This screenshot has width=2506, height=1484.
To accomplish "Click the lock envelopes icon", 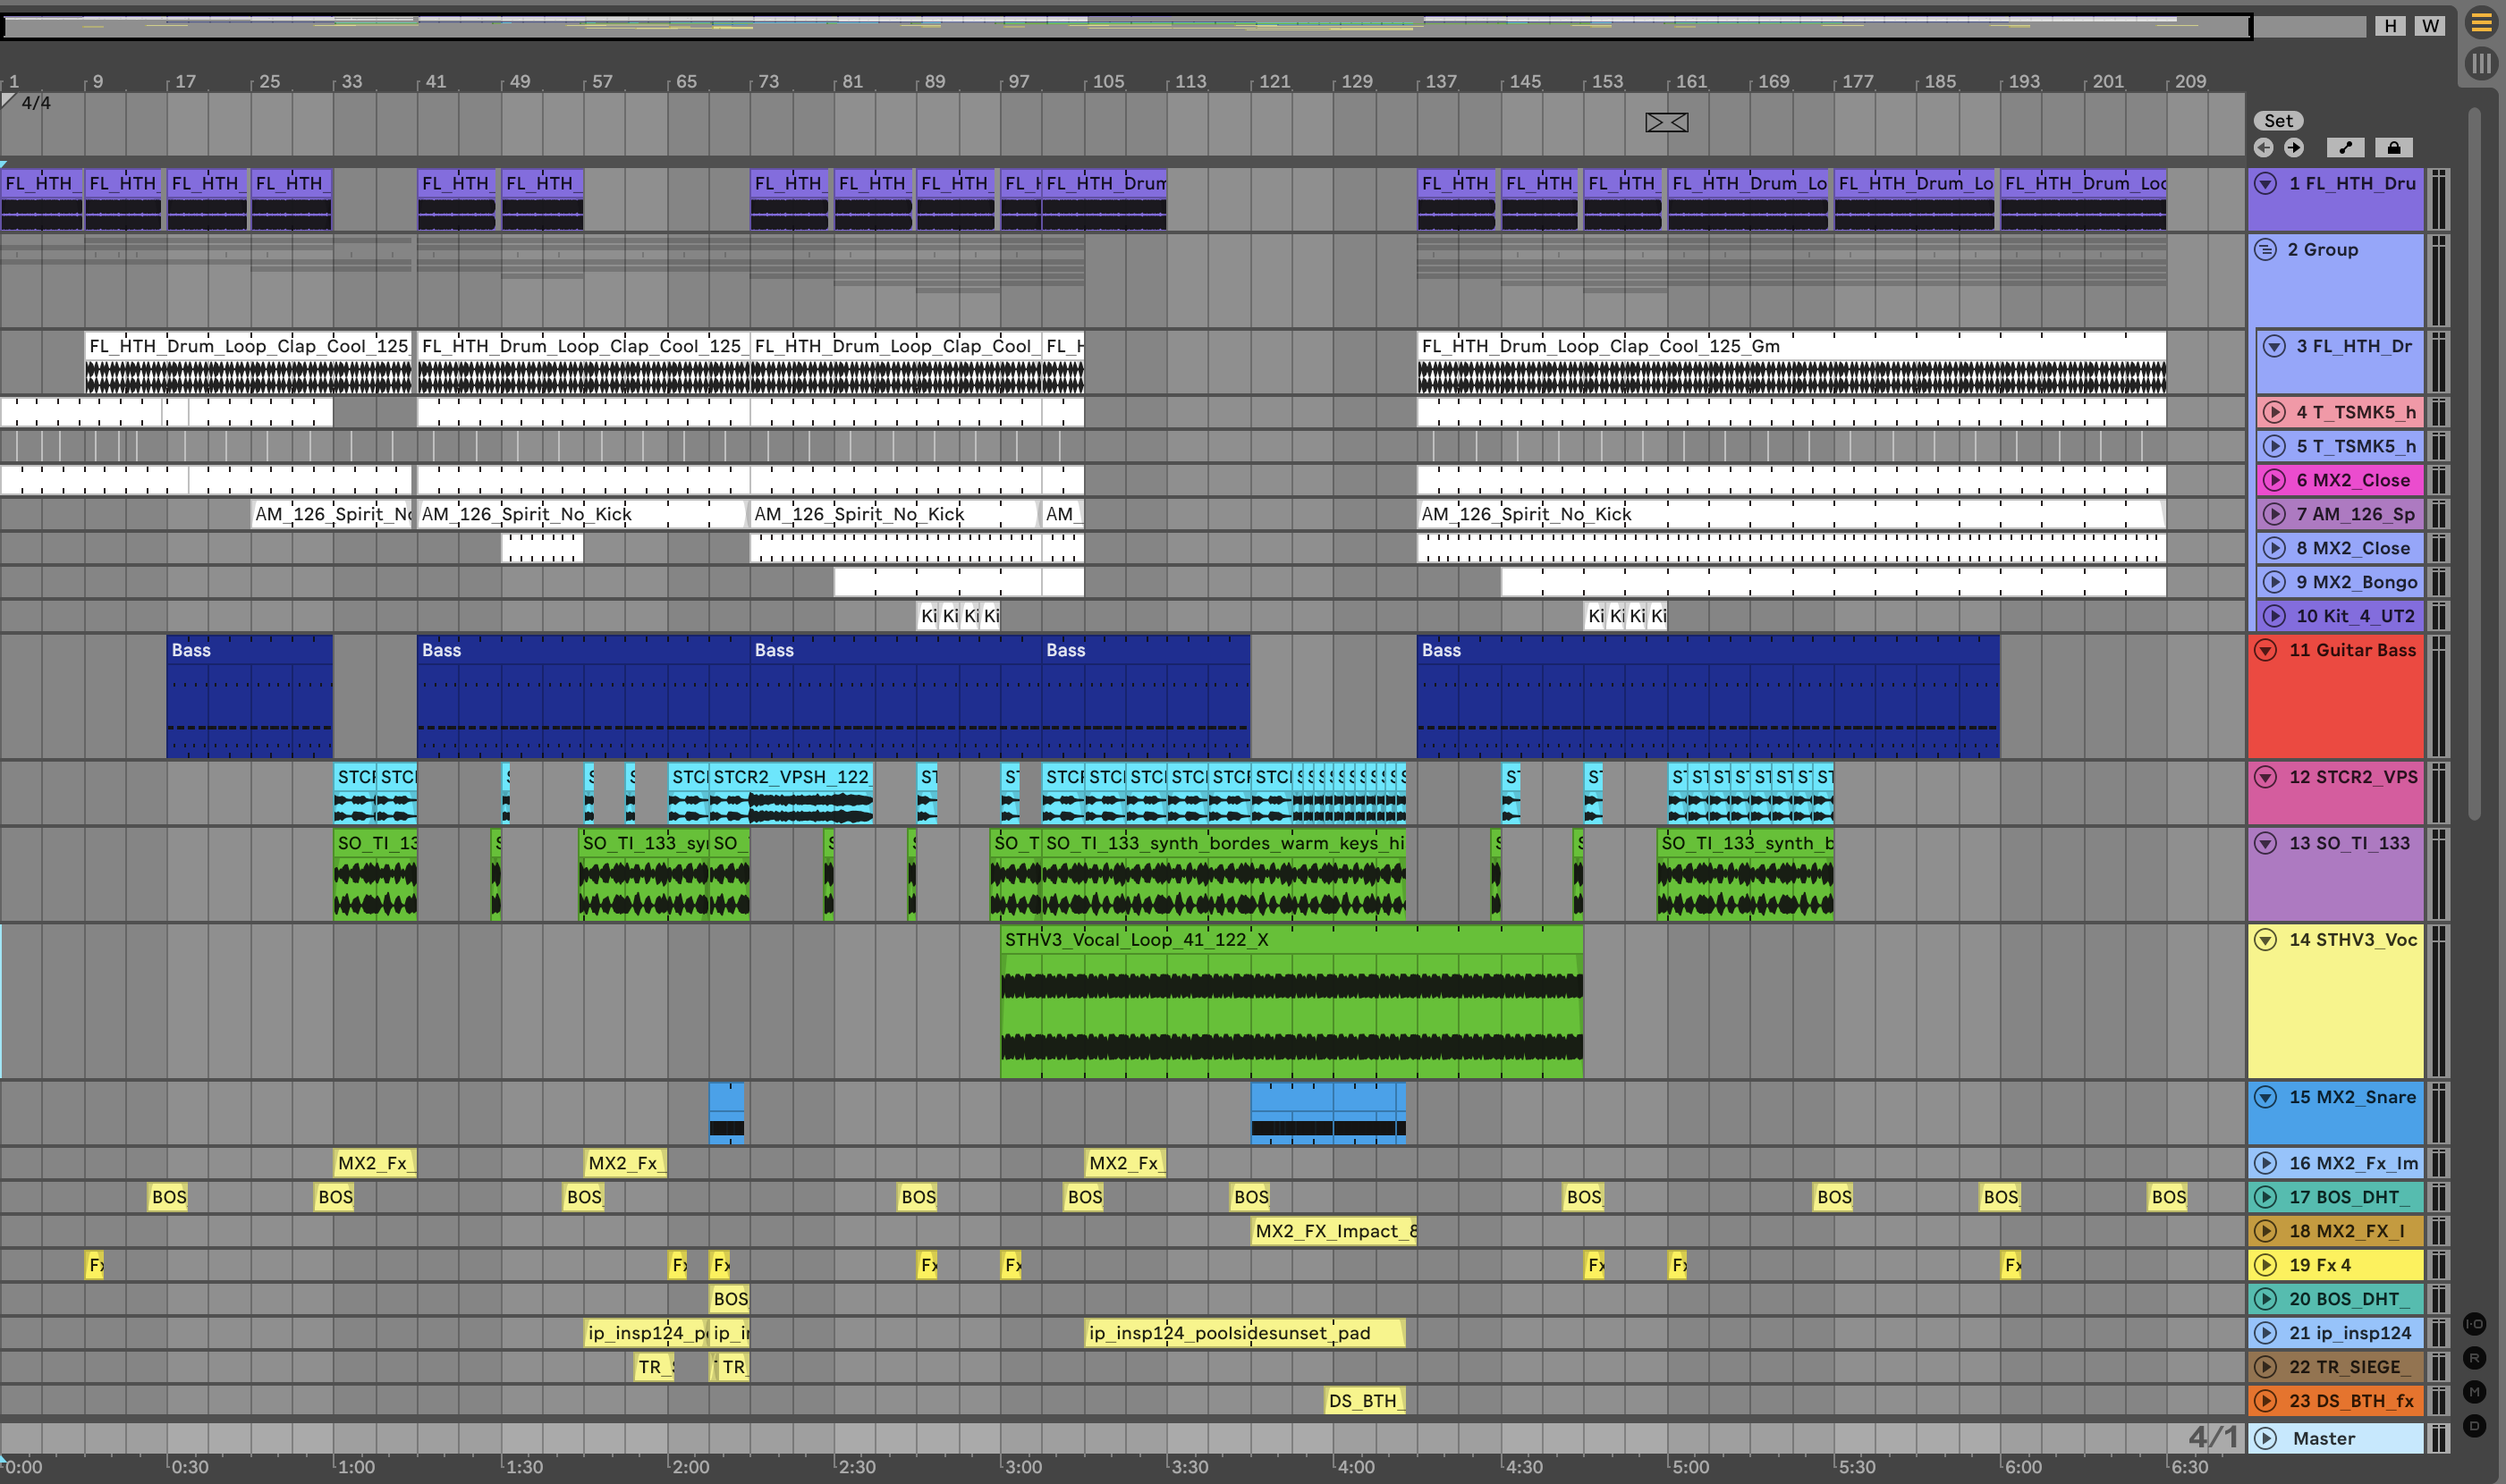I will (2394, 148).
